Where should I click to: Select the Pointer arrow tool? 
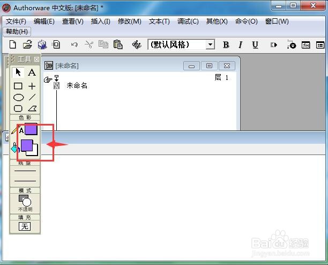(18, 72)
